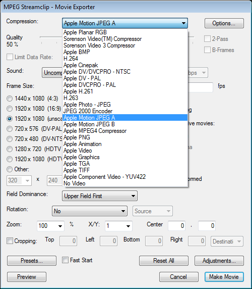Screen dimensions: 252x289
Task: Choose Apple Video option
Action: (125, 151)
